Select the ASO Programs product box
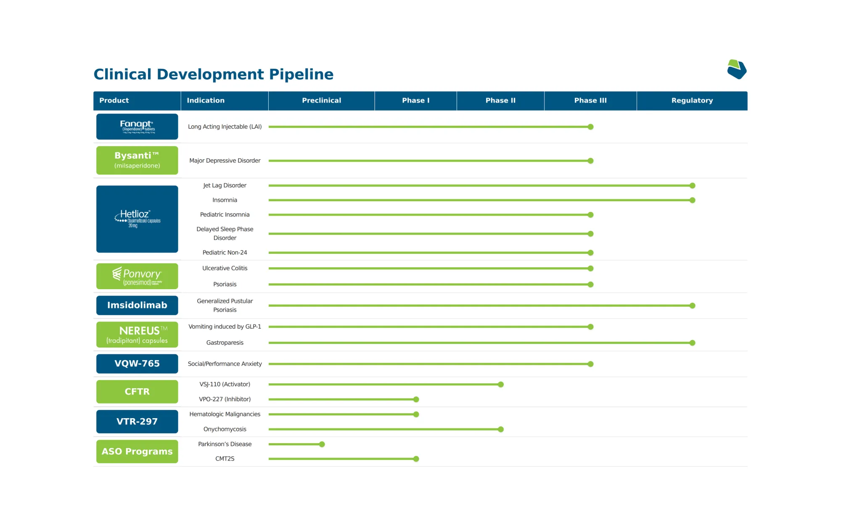This screenshot has width=841, height=530. 137,451
